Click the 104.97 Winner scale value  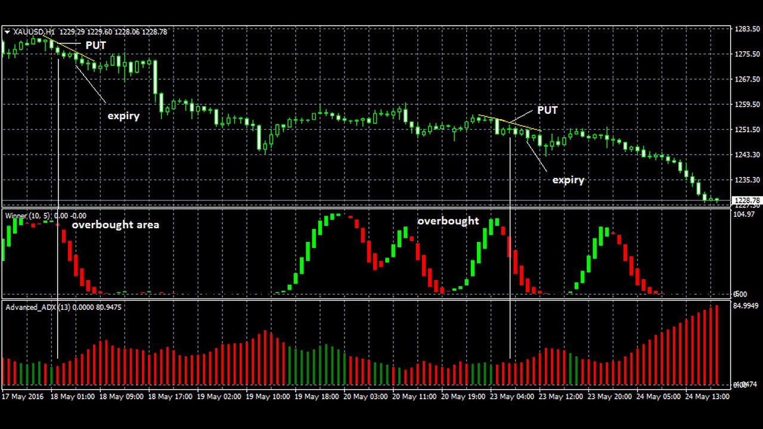745,214
